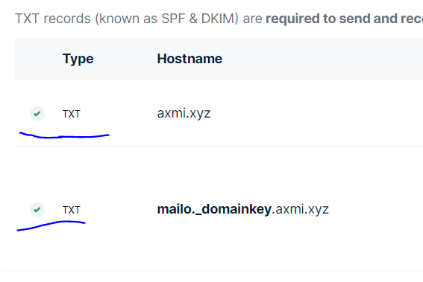Click empty gray header area left of Type
Image resolution: width=423 pixels, height=282 pixels.
point(38,59)
